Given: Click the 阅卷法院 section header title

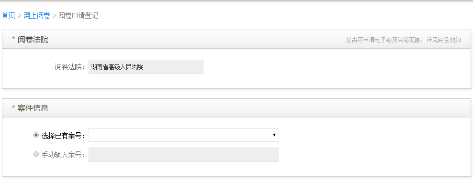Looking at the screenshot, I should 33,40.
